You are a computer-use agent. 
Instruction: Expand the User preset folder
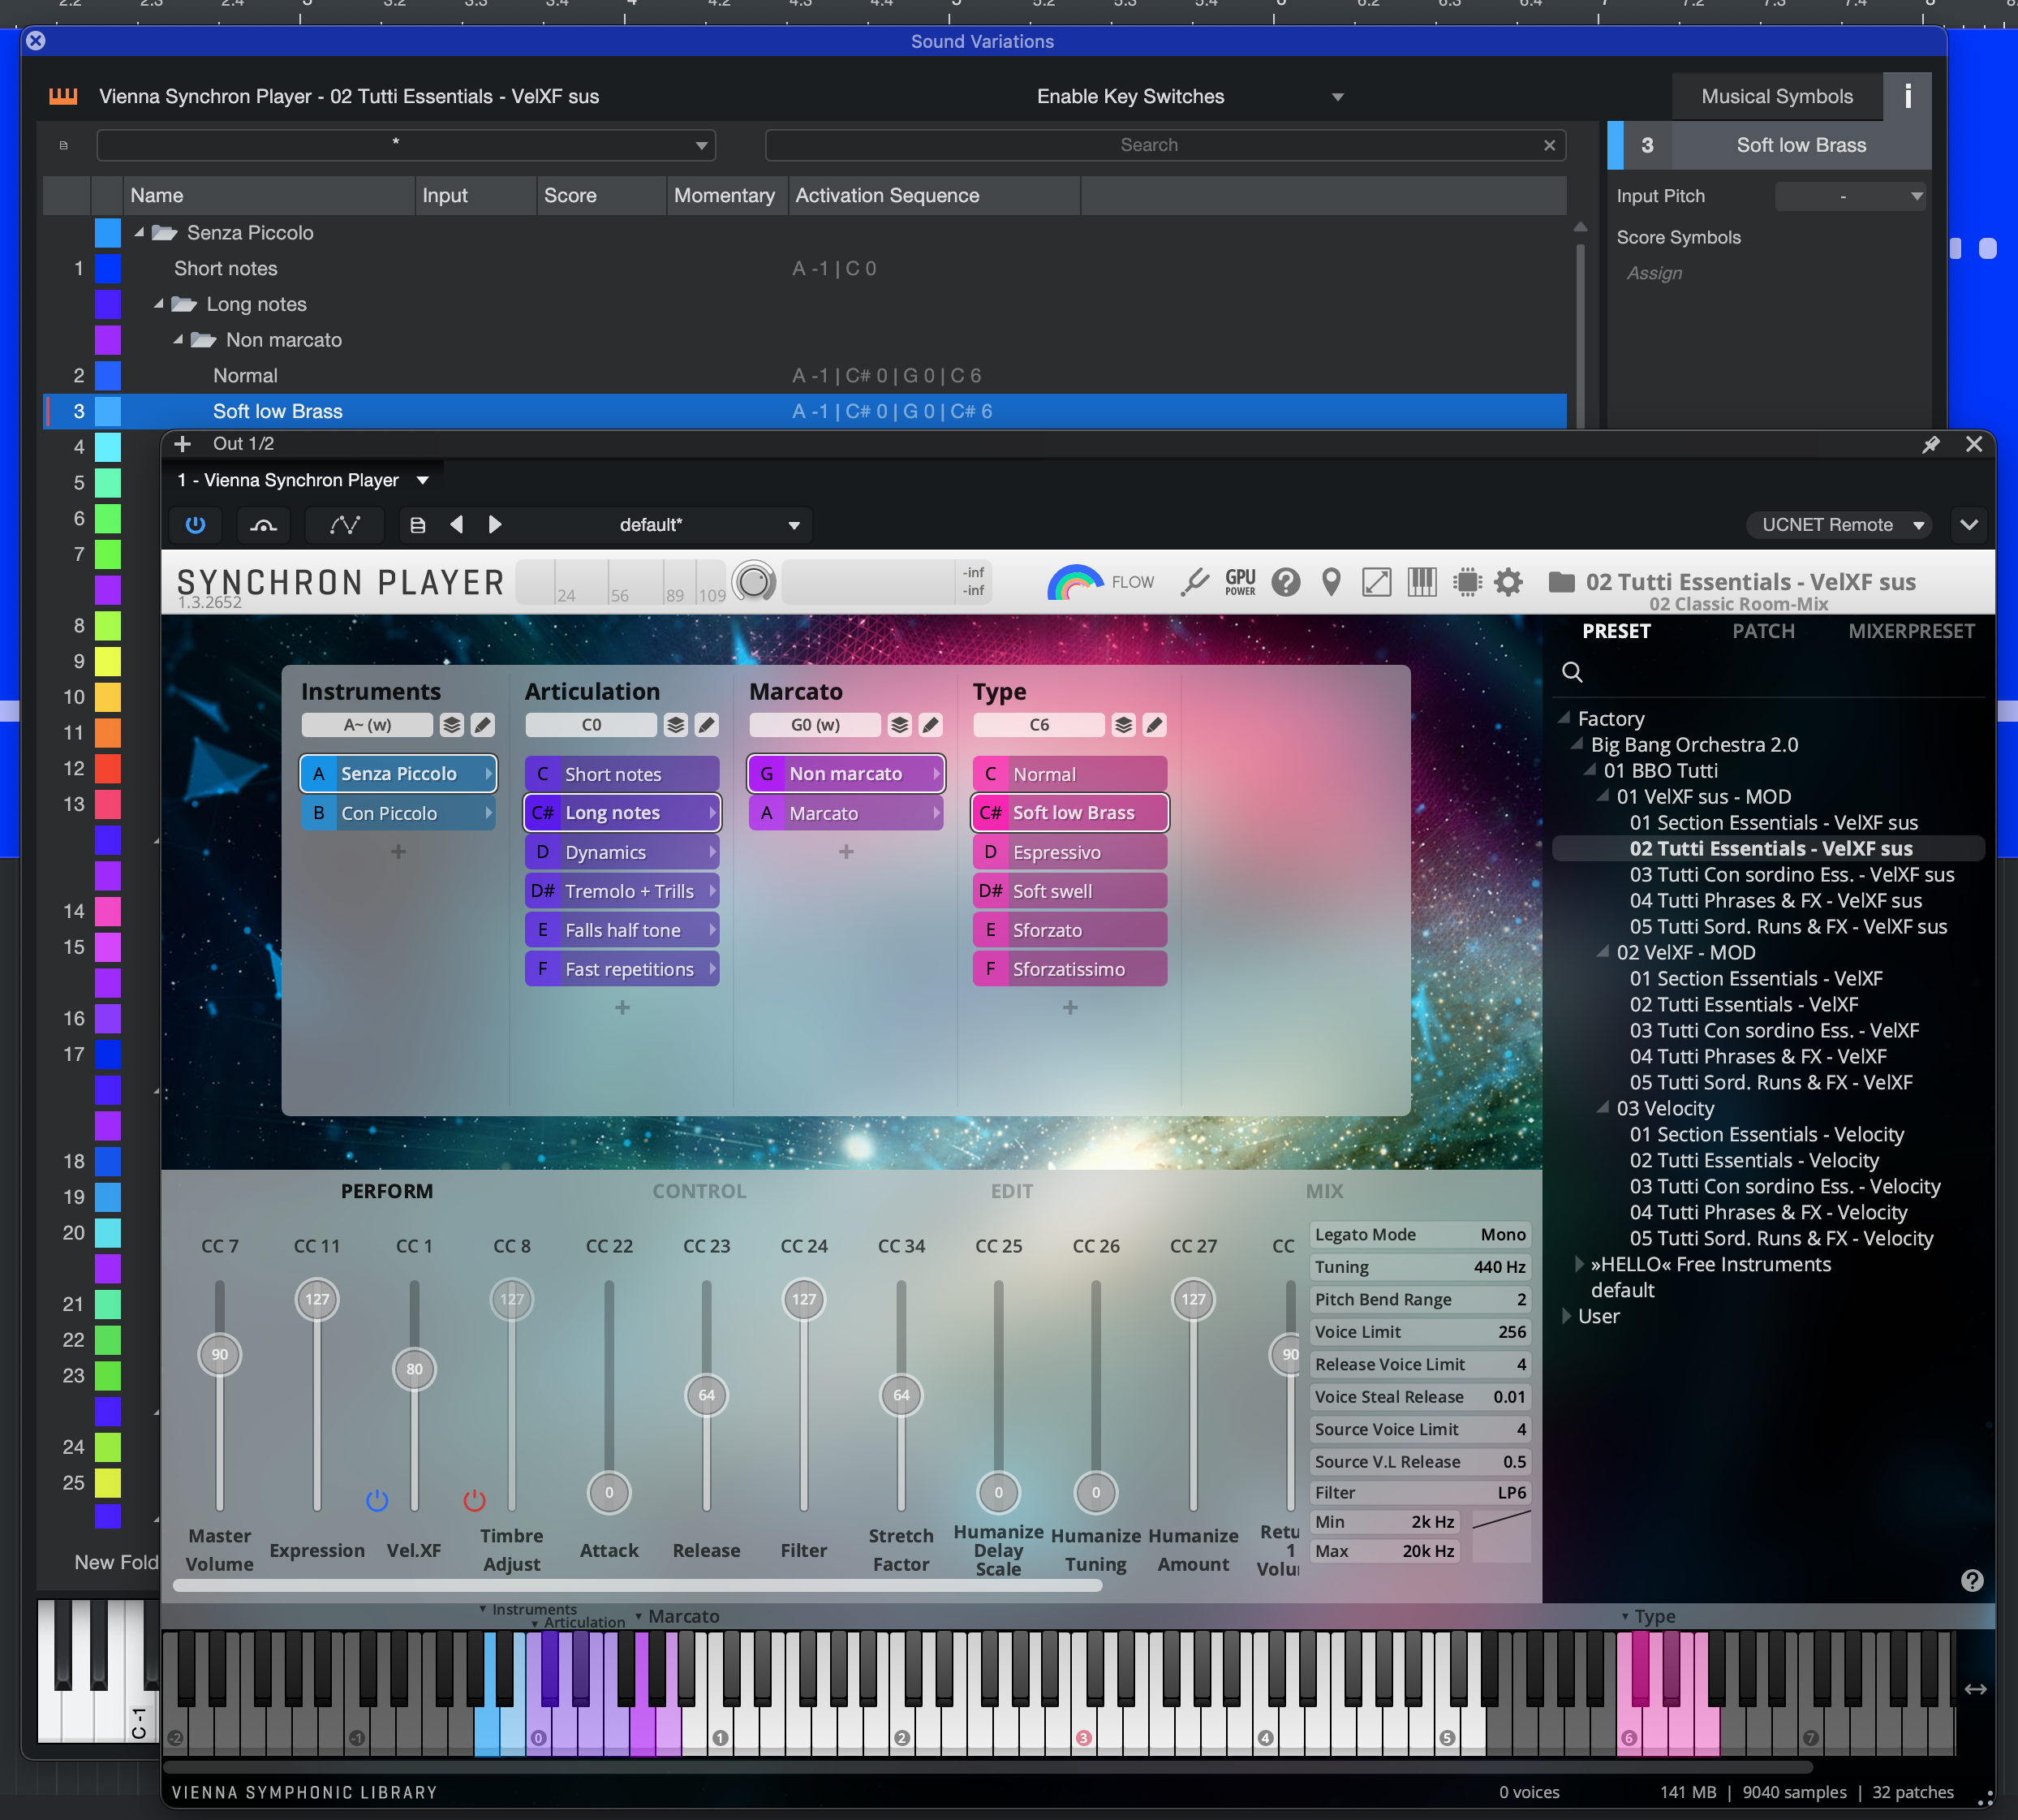coord(1566,1316)
